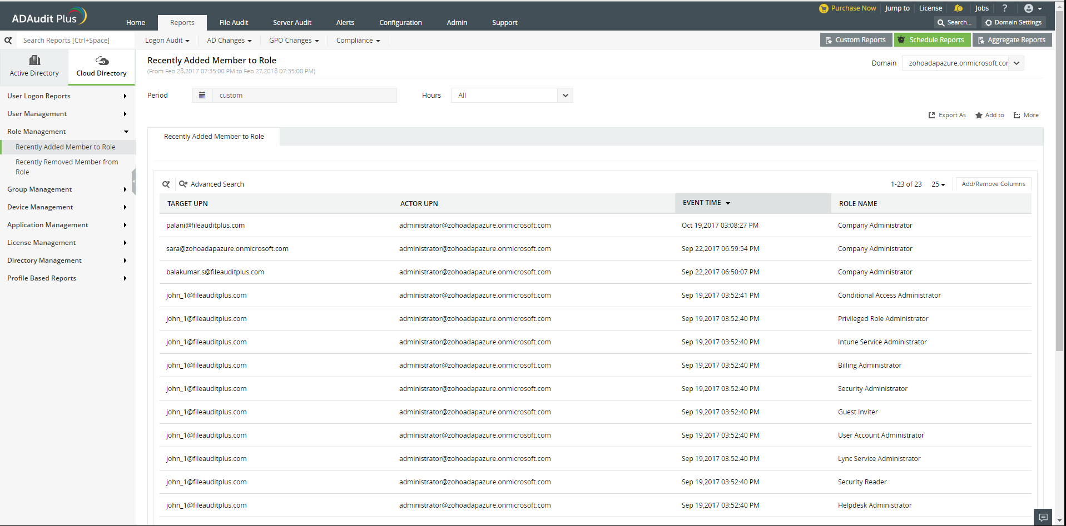Open the top bar Search box
The image size is (1066, 526).
click(955, 22)
